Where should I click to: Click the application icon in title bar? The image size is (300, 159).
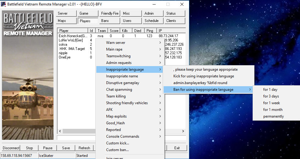[x=4, y=4]
